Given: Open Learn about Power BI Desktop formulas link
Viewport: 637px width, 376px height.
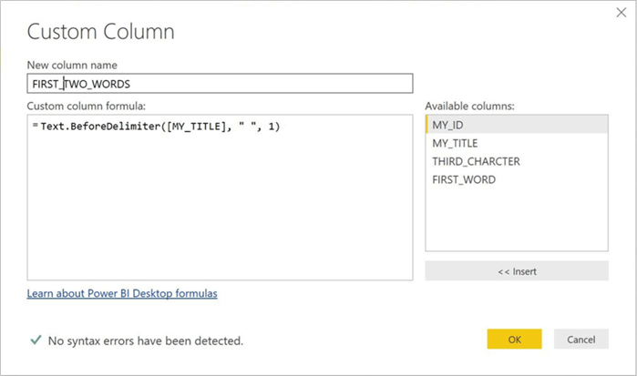Looking at the screenshot, I should pyautogui.click(x=122, y=293).
